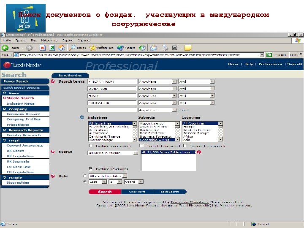Open Favorites star toolbar icon
Image resolution: width=304 pixels, height=228 pixels.
click(x=92, y=48)
